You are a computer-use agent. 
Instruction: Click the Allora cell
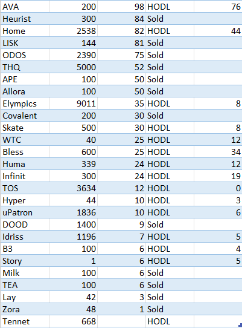pyautogui.click(x=25, y=91)
